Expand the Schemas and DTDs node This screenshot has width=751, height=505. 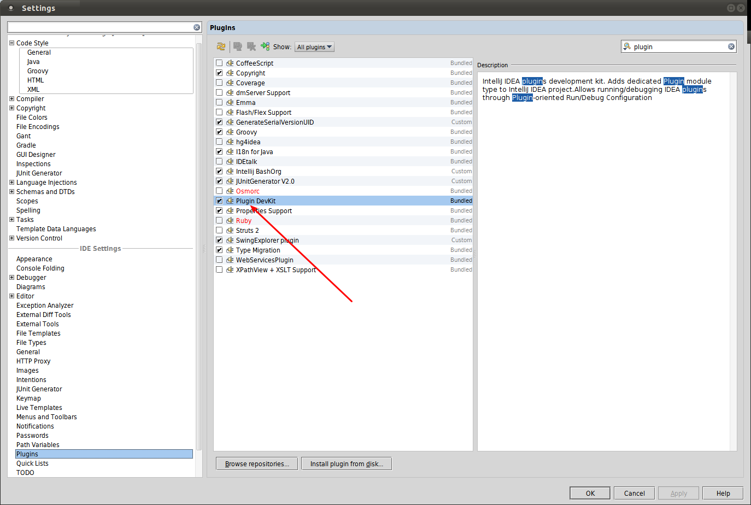click(11, 192)
